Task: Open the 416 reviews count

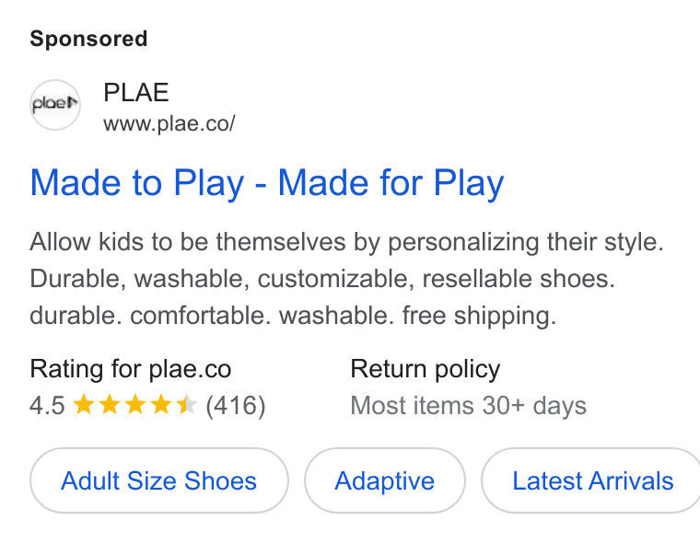Action: (235, 406)
